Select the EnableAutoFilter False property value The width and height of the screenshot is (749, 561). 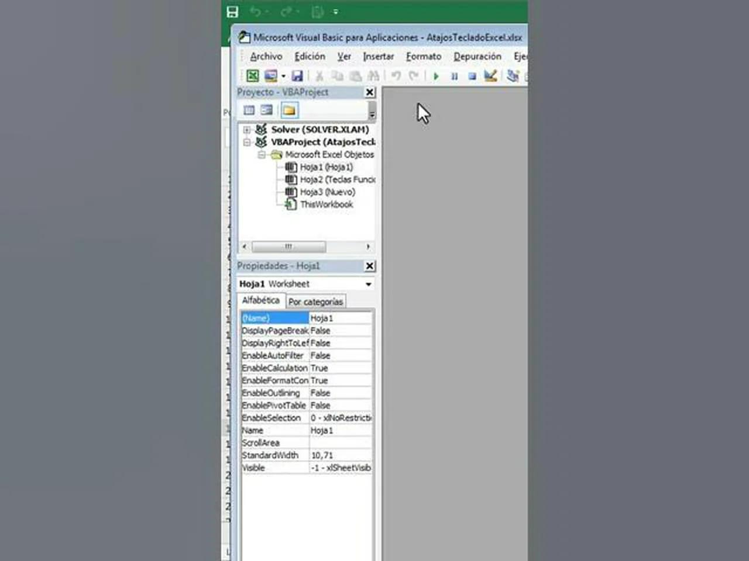point(321,355)
